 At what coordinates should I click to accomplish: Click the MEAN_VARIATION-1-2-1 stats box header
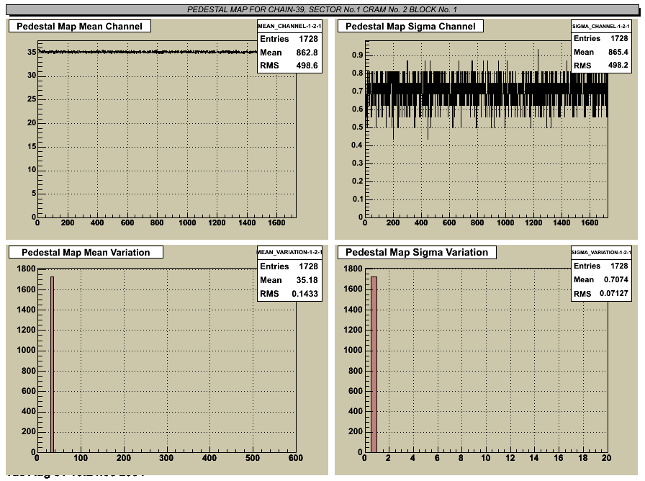(x=289, y=252)
